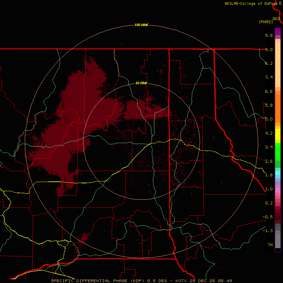Click the gray band at the scale bottom
283x283 pixels.
click(x=278, y=239)
